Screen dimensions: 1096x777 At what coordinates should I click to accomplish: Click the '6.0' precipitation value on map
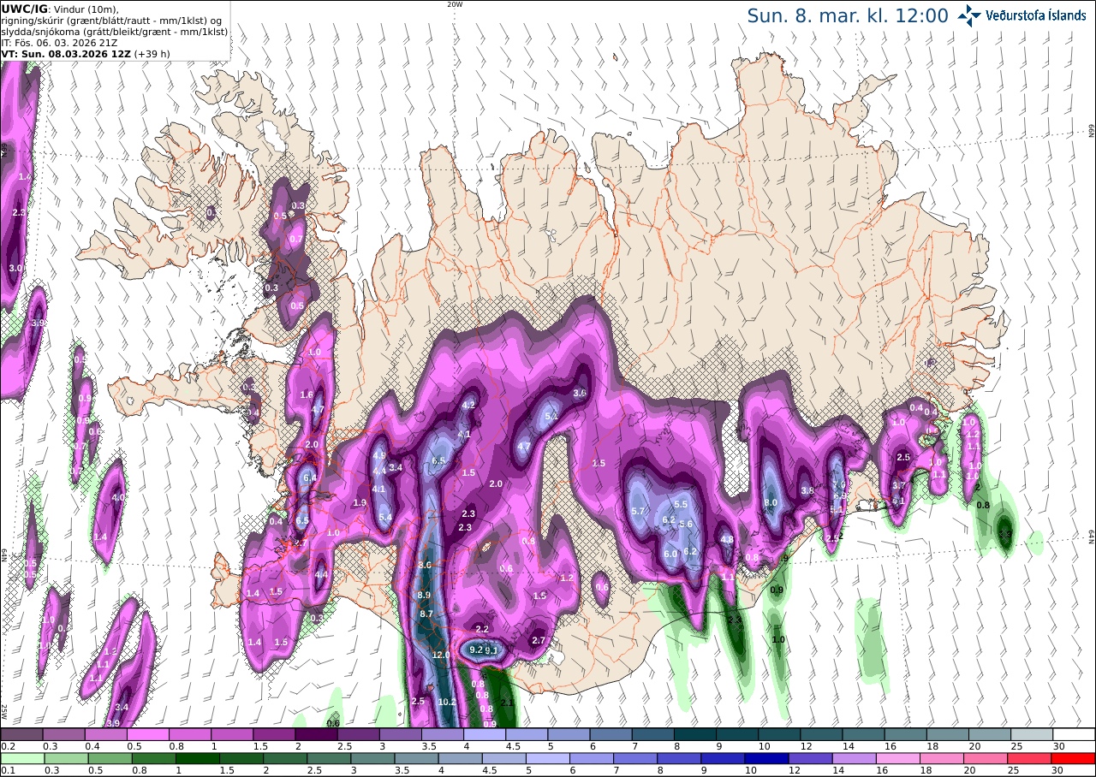671,554
